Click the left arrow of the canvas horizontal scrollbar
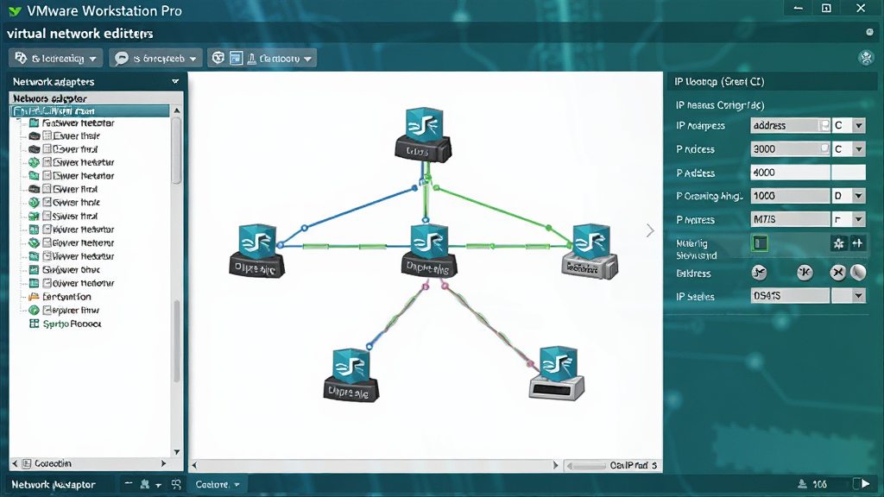Viewport: 884px width, 497px height. pos(194,465)
